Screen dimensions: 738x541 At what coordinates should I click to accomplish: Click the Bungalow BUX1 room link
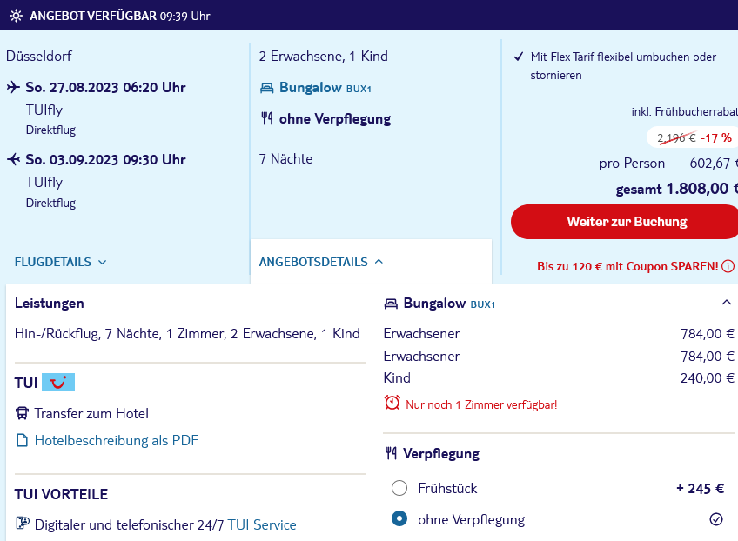tap(325, 88)
